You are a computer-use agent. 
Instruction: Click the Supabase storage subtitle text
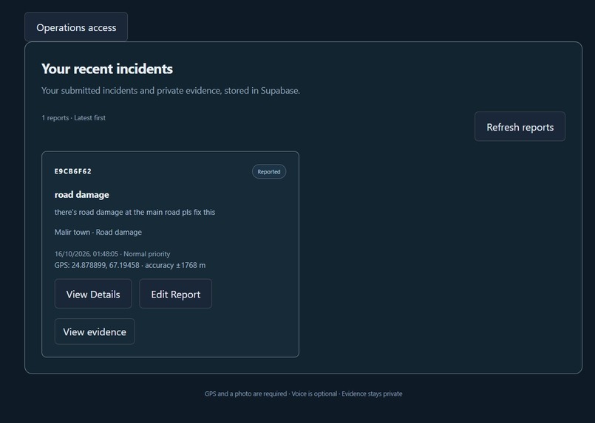pyautogui.click(x=171, y=91)
